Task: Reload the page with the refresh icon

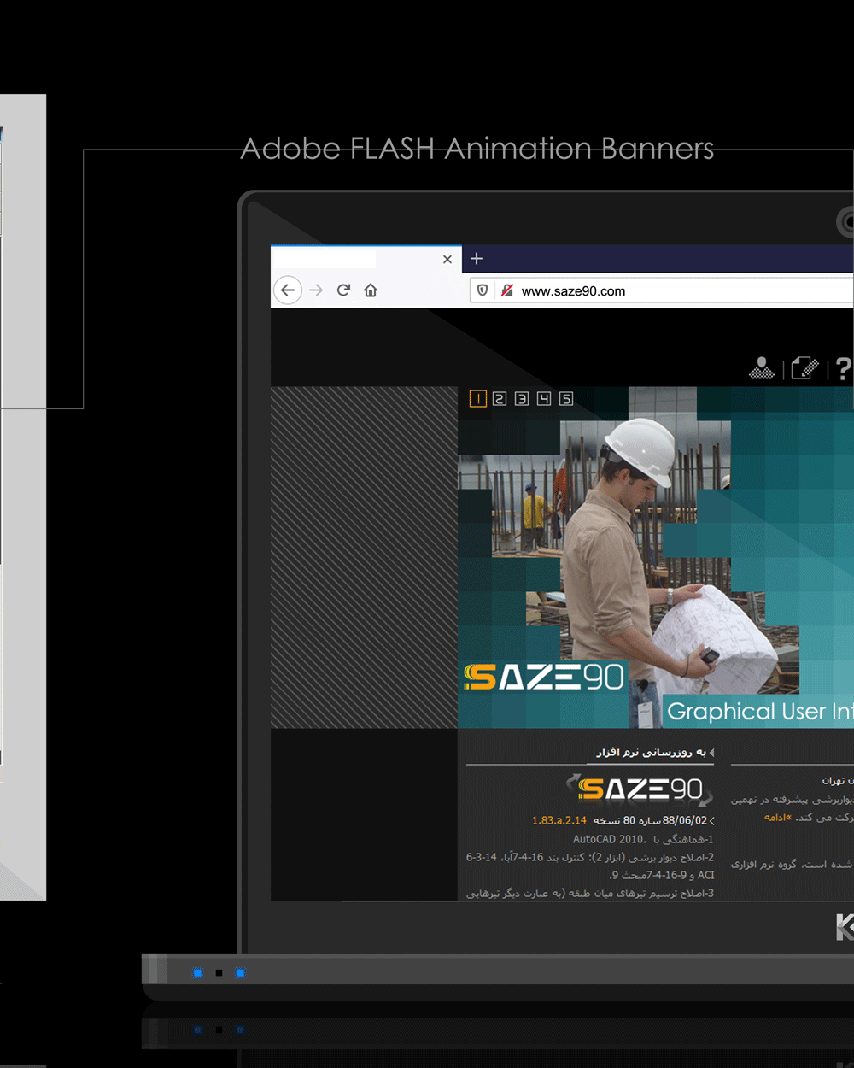Action: pyautogui.click(x=343, y=290)
